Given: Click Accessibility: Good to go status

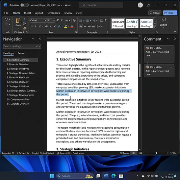Looking at the screenshot, I should [x=70, y=153].
